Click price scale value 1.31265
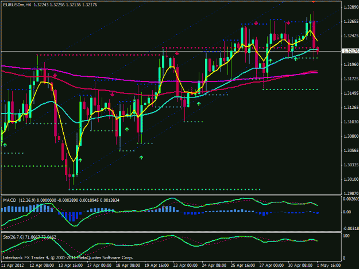This screenshot has width=359, height=269. (351, 107)
